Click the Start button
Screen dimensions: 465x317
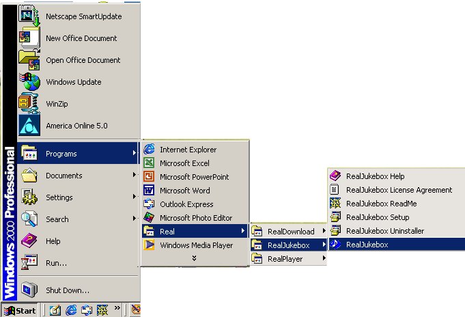[20, 311]
